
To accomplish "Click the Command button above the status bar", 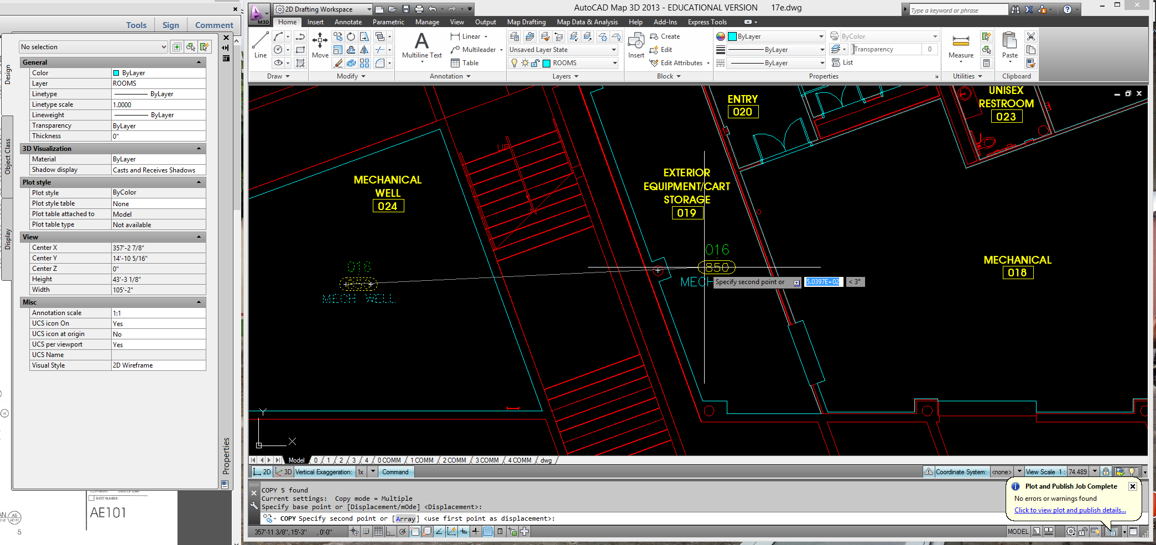I will [395, 471].
